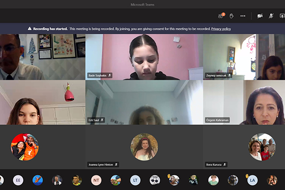Screen dimensions: 285x190
Task: Click Zeynep senocak muted mic icon
Action: pos(230,75)
